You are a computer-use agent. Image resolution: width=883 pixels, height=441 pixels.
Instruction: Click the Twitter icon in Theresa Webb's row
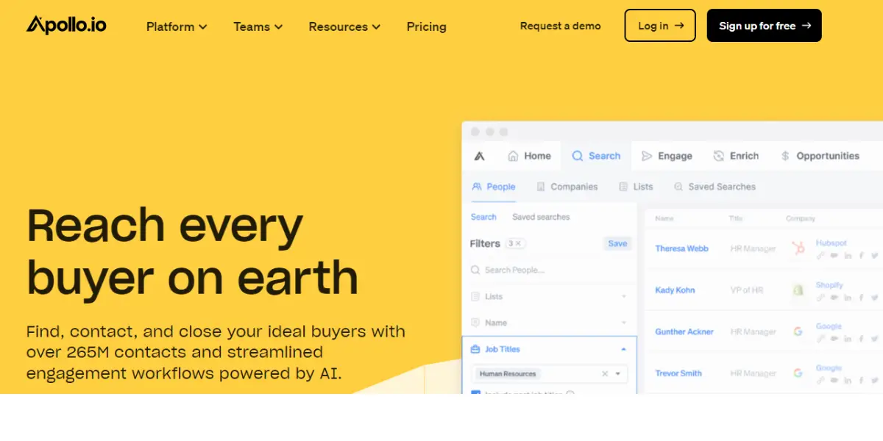click(x=875, y=256)
